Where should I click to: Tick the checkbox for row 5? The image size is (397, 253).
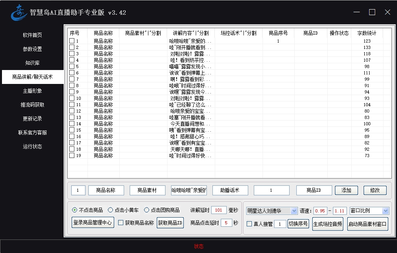72,66
